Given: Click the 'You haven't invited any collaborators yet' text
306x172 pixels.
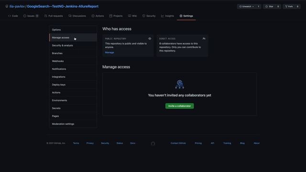Looking at the screenshot, I should click(x=180, y=95).
